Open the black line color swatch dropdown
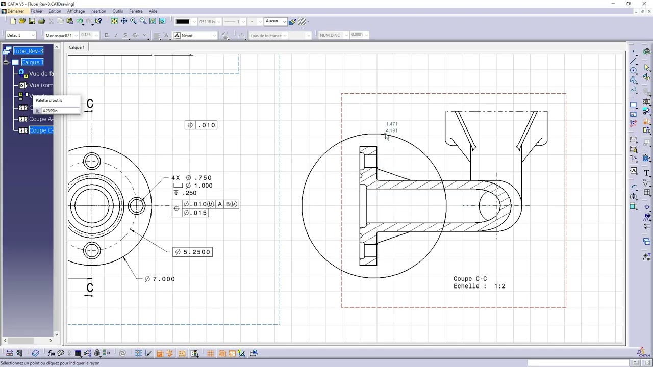The width and height of the screenshot is (653, 367). point(186,21)
